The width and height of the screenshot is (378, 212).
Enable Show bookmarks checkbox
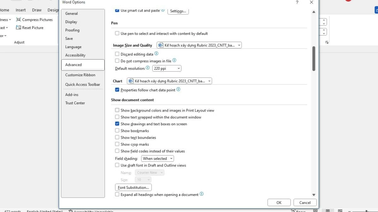117,131
